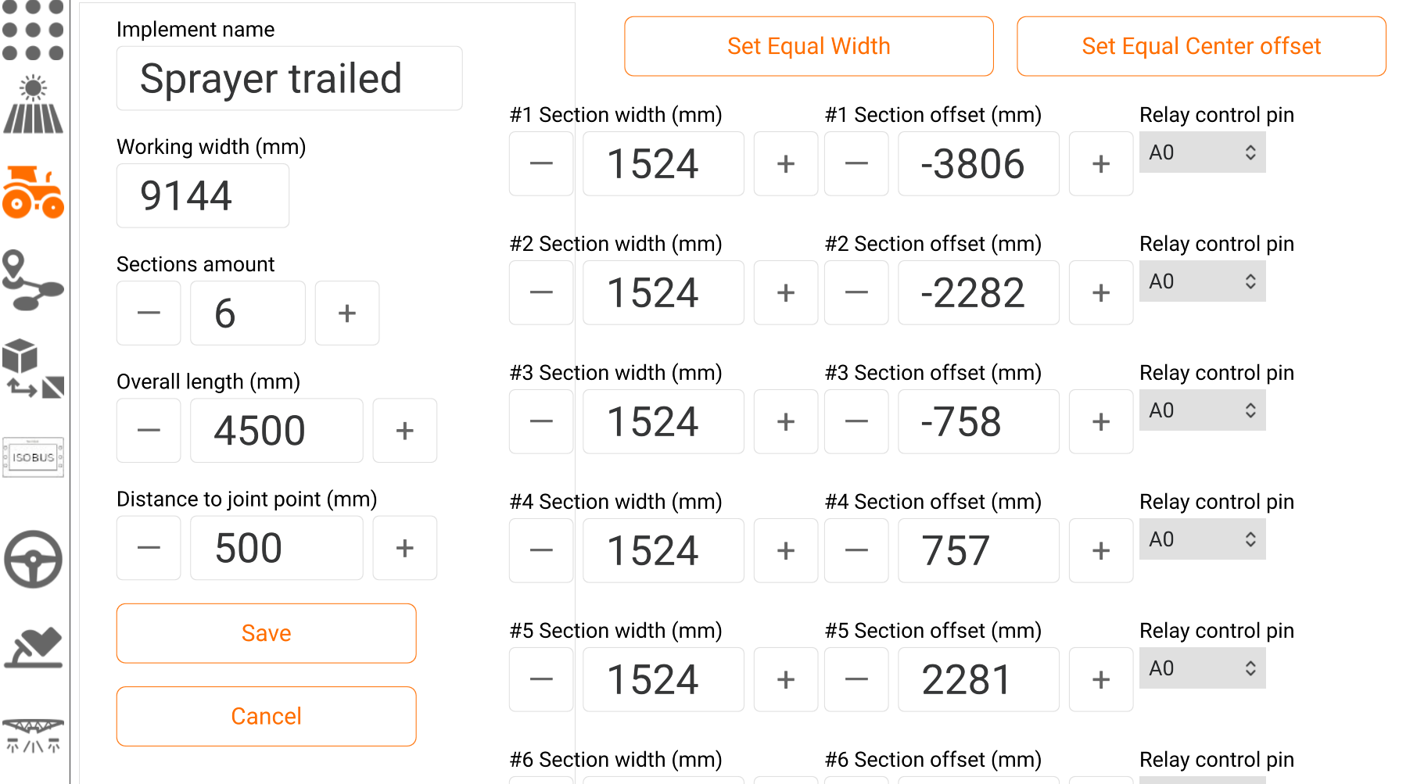Screen dimensions: 1417x784
Task: Save the implement settings
Action: [x=266, y=633]
